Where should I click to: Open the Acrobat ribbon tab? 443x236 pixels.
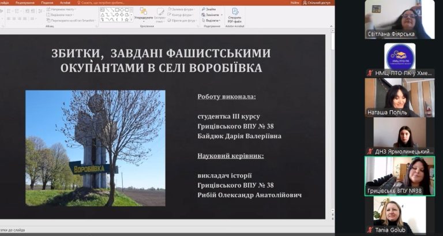[x=65, y=2]
